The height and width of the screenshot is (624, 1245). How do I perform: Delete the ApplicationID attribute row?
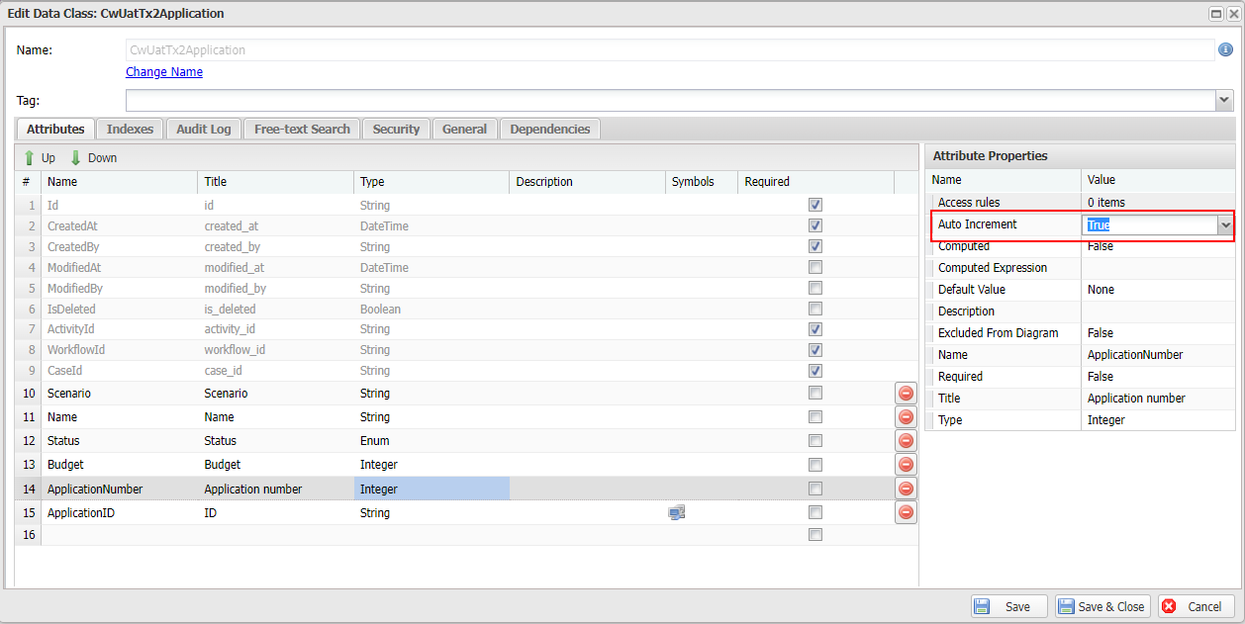click(x=906, y=513)
